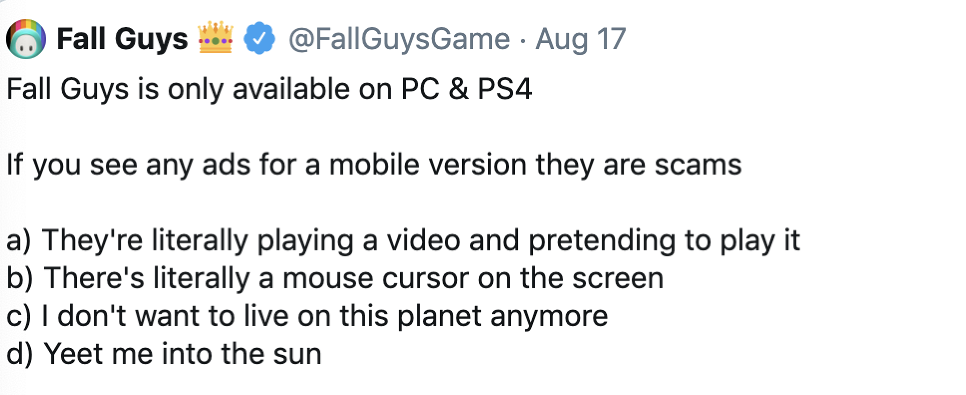
Task: Open the Fall Guys profile avatar
Action: [26, 39]
